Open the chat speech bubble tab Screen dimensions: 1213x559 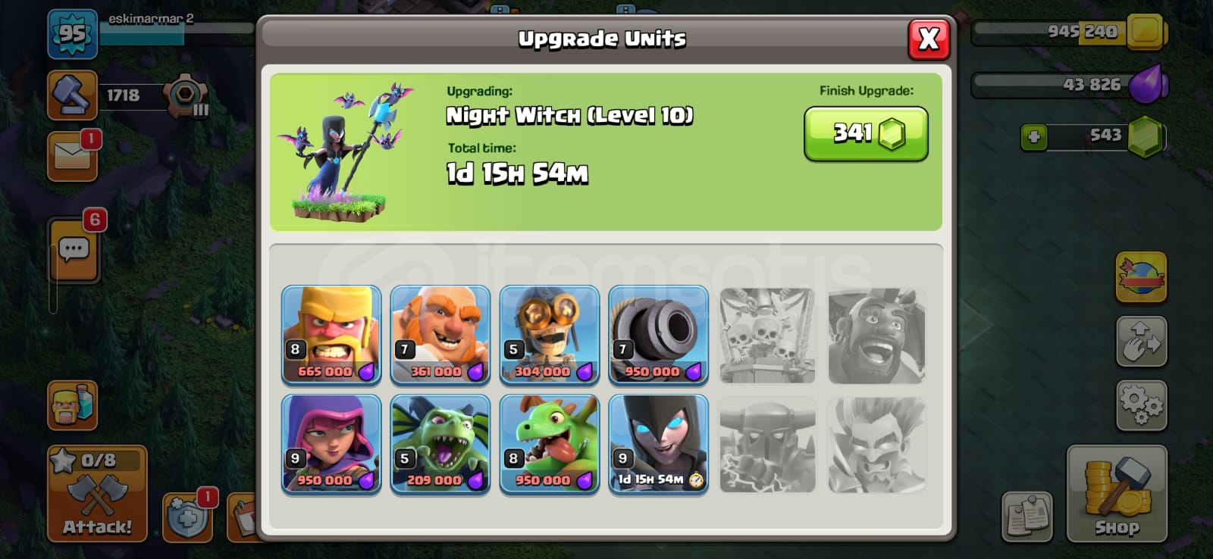click(x=74, y=250)
